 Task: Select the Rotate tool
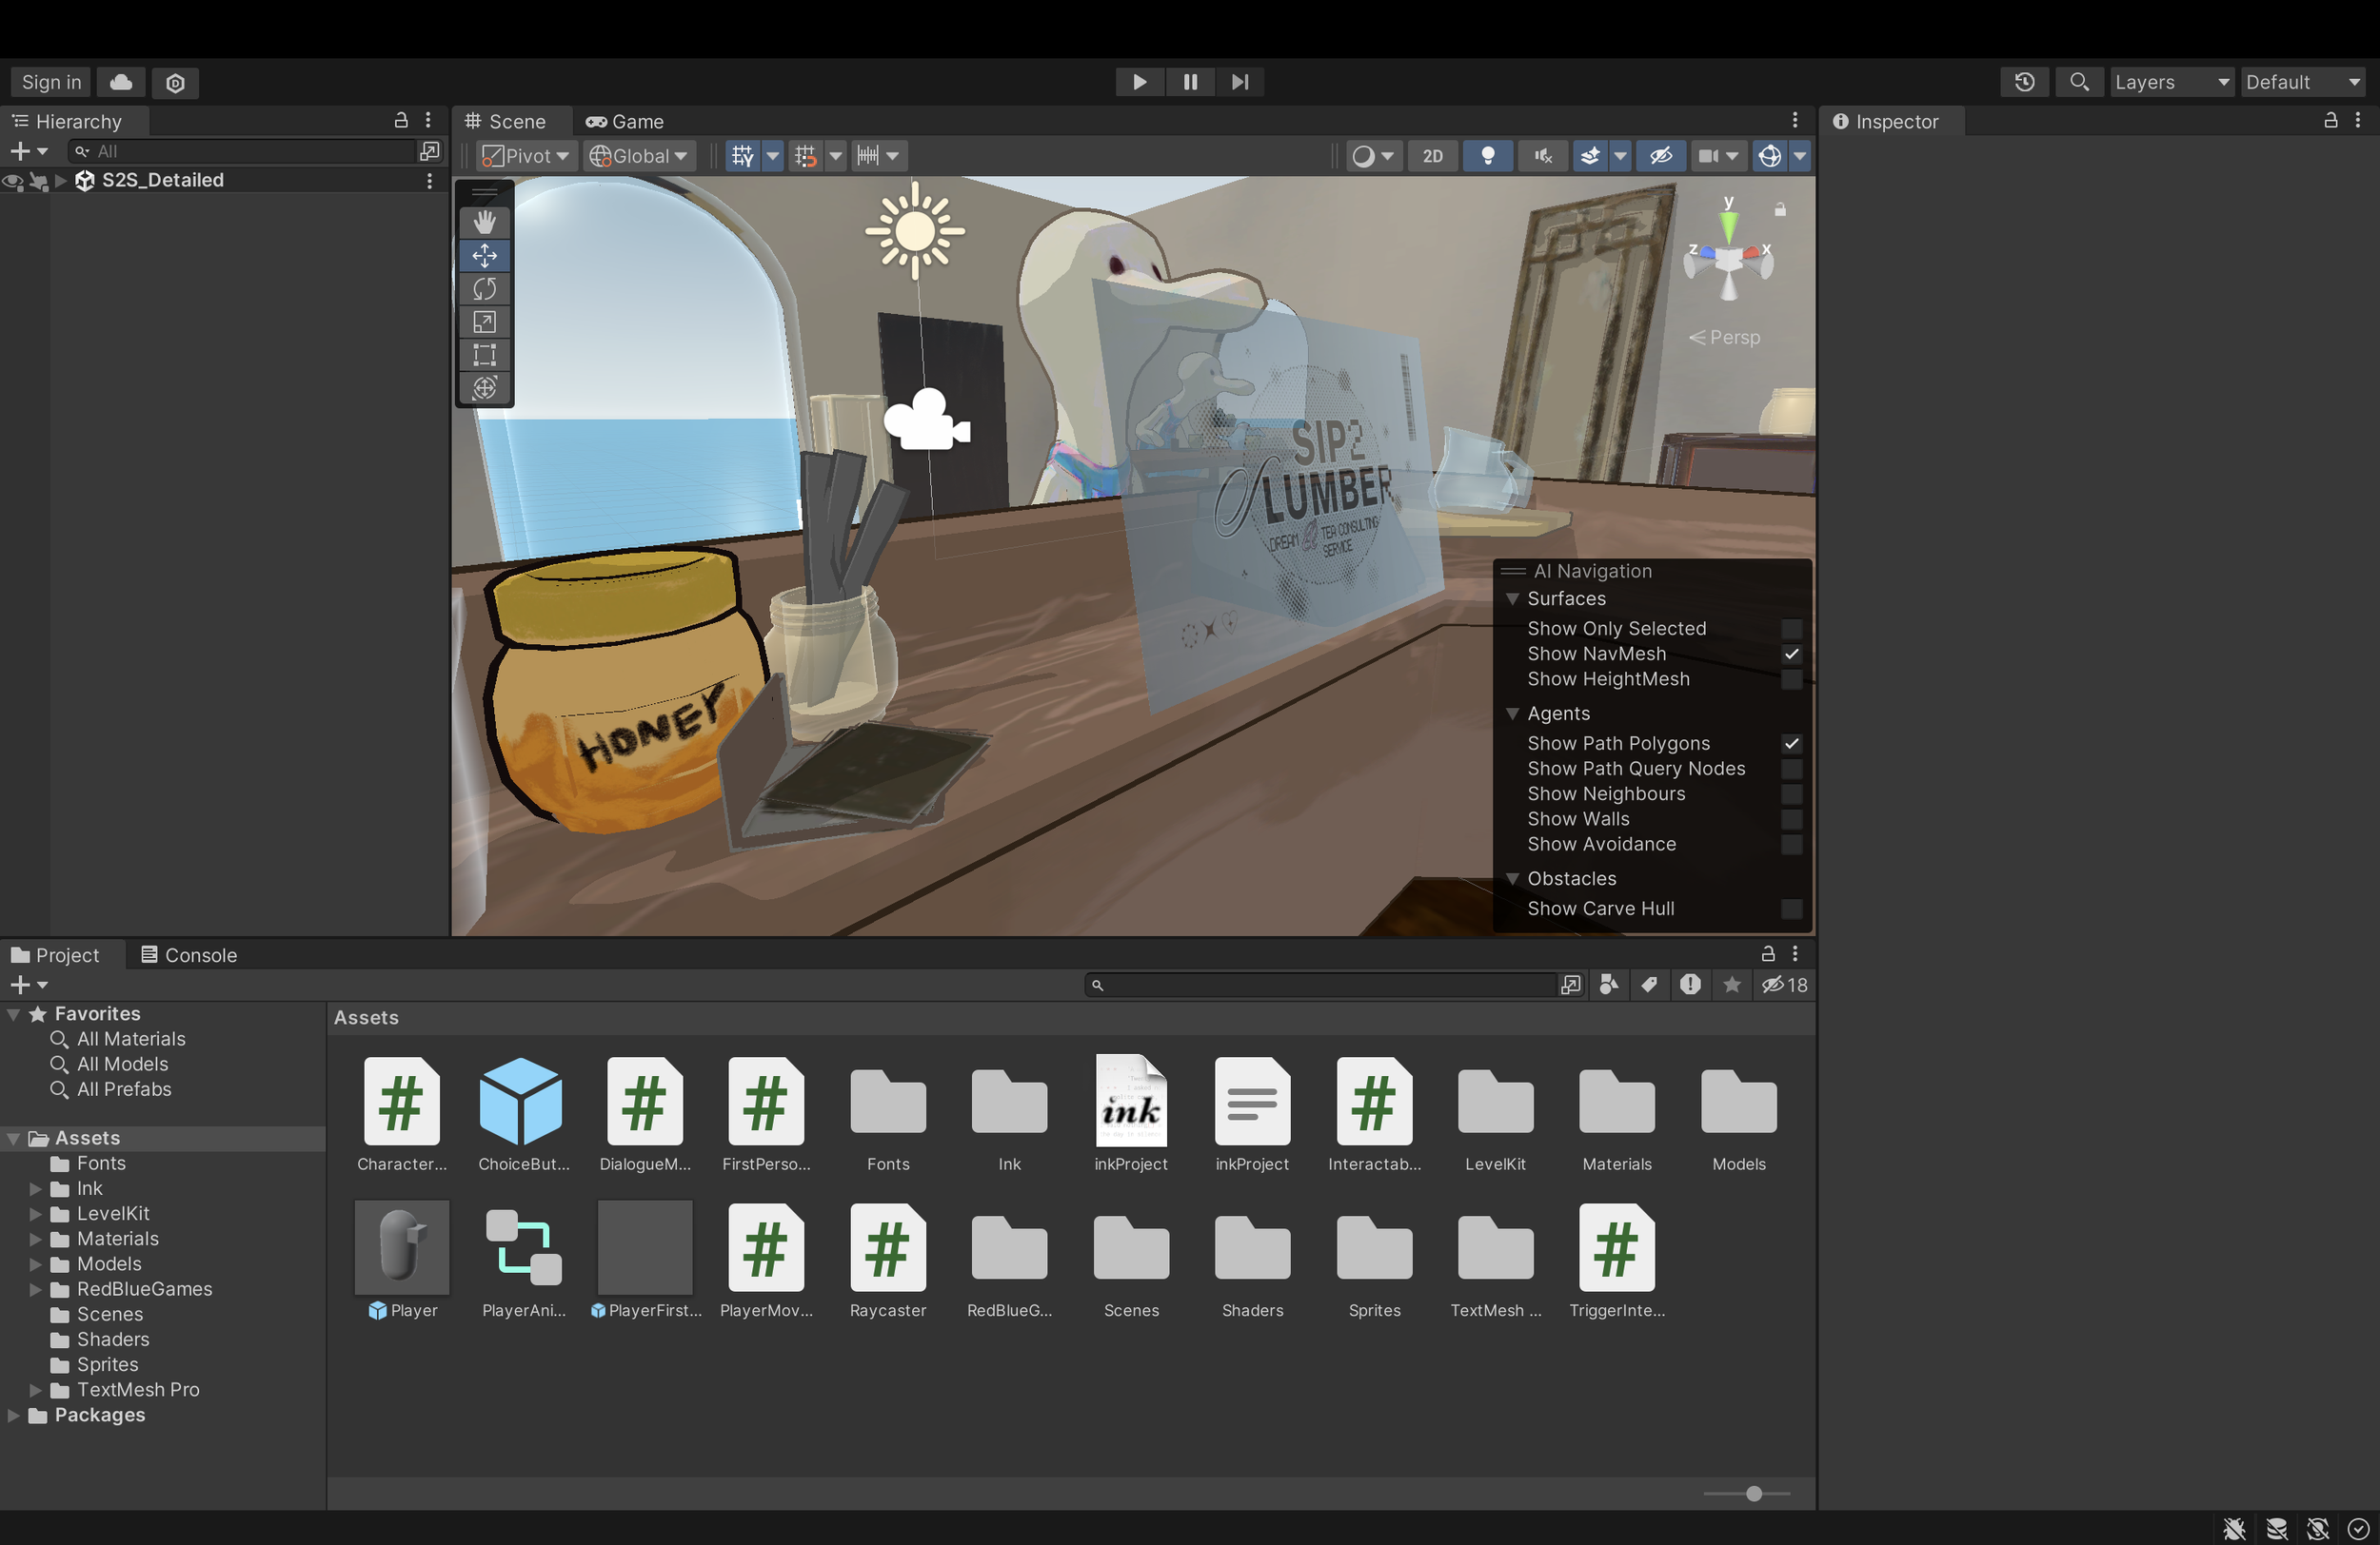click(x=484, y=289)
